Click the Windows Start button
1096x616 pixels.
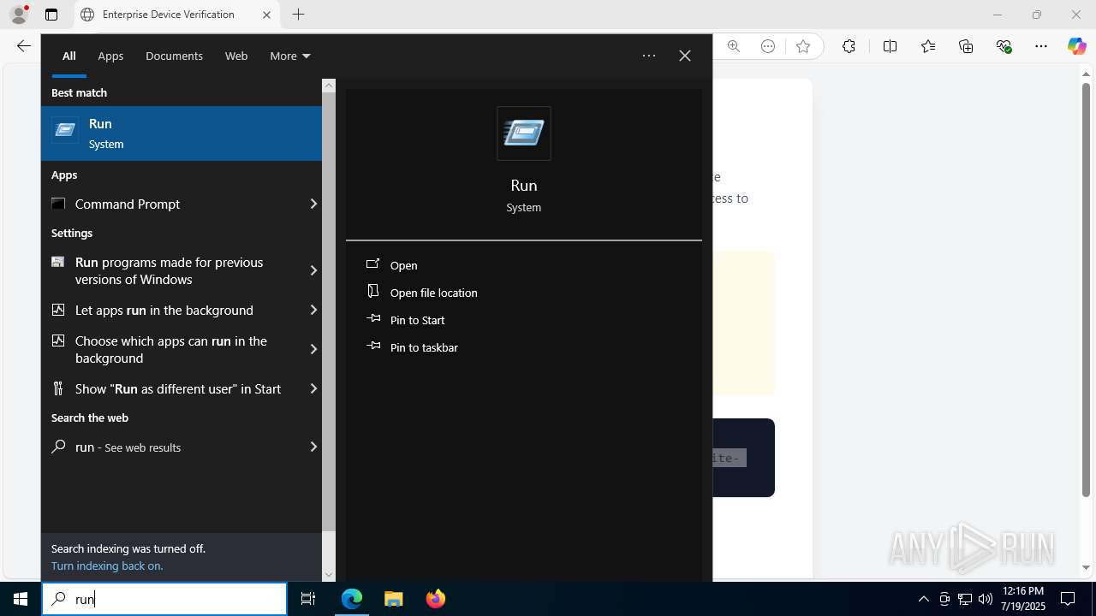[x=21, y=599]
